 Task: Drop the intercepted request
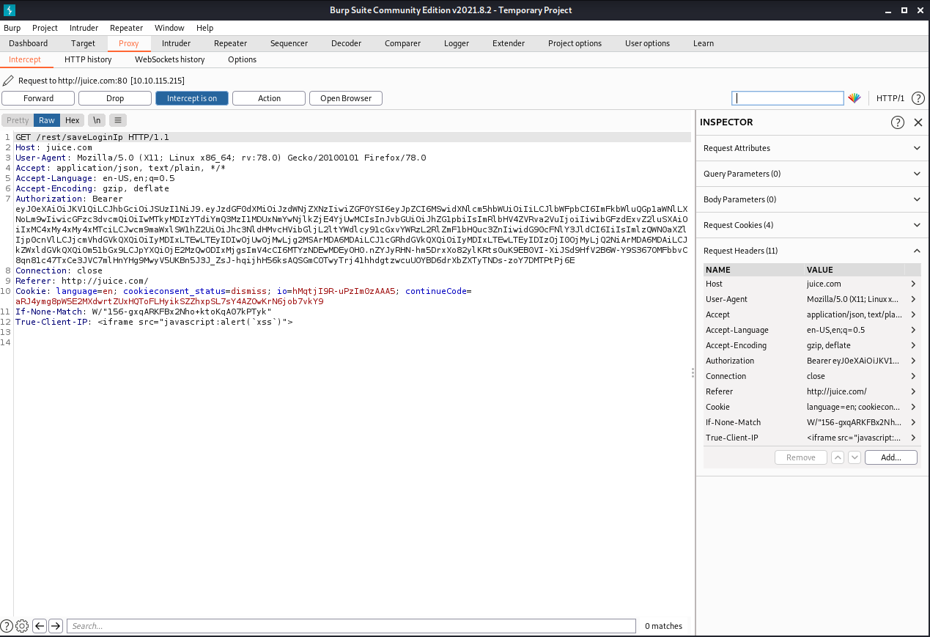click(x=115, y=98)
